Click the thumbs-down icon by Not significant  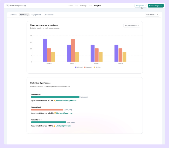coord(55,113)
